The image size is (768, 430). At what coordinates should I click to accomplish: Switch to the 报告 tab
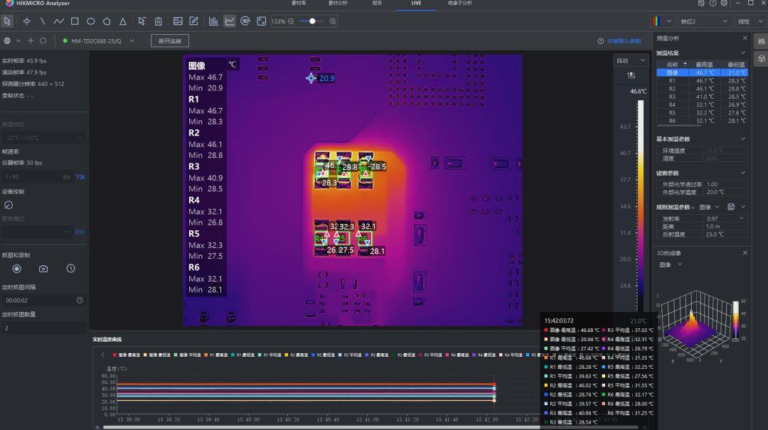[377, 4]
